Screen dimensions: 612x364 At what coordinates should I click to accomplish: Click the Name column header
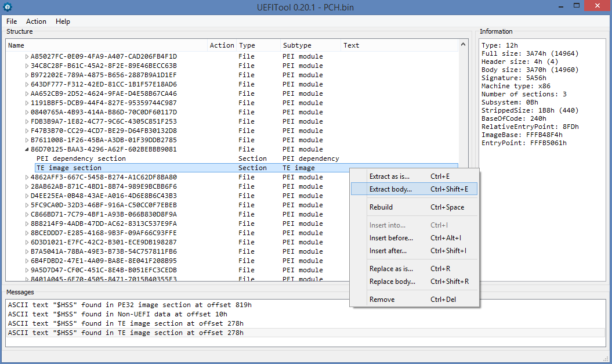tap(107, 45)
